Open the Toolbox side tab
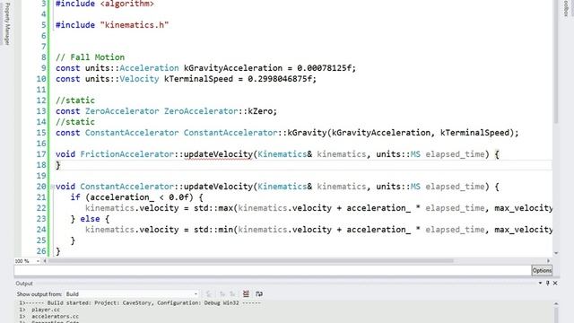The height and width of the screenshot is (323, 574). pyautogui.click(x=566, y=8)
